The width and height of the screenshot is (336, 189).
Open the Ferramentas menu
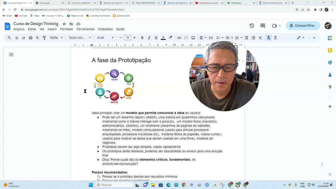[86, 29]
